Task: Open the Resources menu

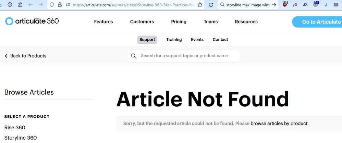Action: pyautogui.click(x=246, y=22)
